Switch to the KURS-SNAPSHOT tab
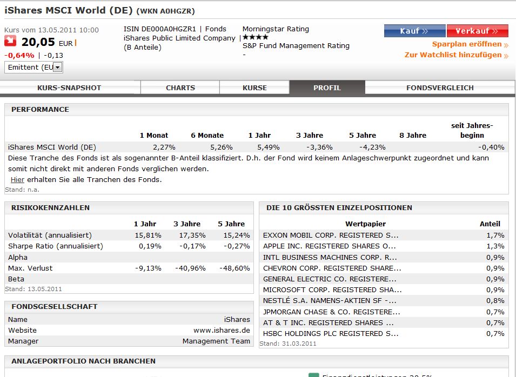The height and width of the screenshot is (377, 516). [69, 88]
